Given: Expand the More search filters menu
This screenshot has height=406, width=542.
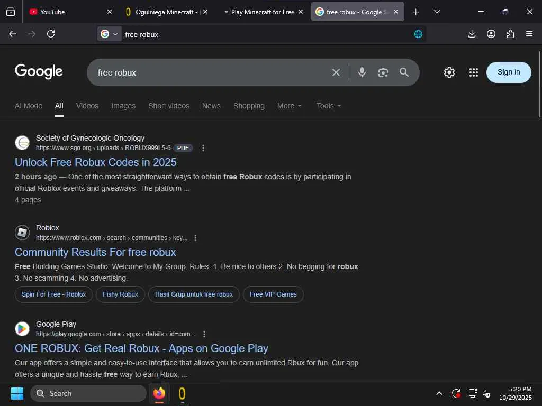Looking at the screenshot, I should tap(290, 106).
